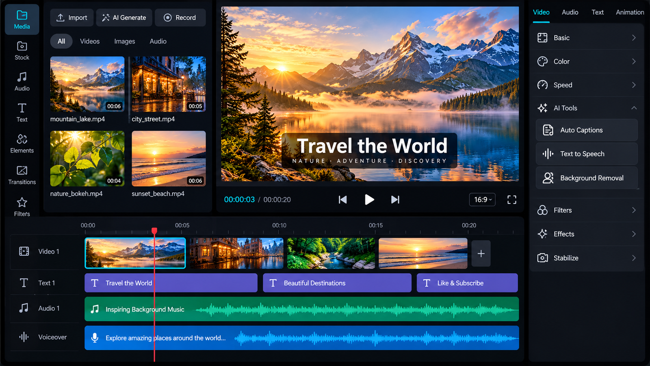
Task: Skip to previous clip
Action: tap(343, 200)
